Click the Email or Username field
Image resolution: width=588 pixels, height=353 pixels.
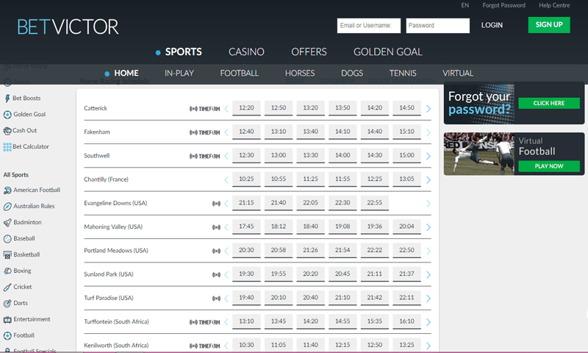pos(369,26)
